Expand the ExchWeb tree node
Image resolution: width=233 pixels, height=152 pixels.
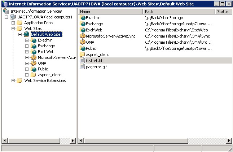27,52
